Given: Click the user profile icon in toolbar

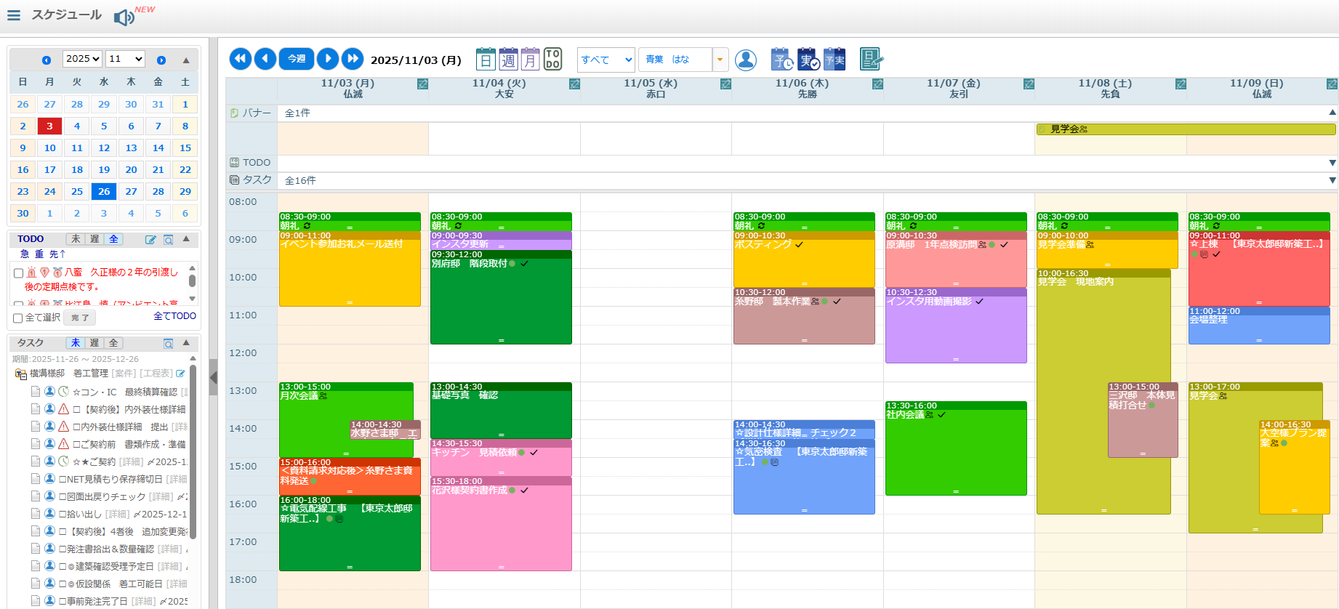Looking at the screenshot, I should (745, 60).
